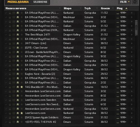The height and width of the screenshot is (127, 140).
Task: Select server name '=(EFF)=FEEL THE PAIN #2'
Action: pyautogui.click(x=40, y=122)
